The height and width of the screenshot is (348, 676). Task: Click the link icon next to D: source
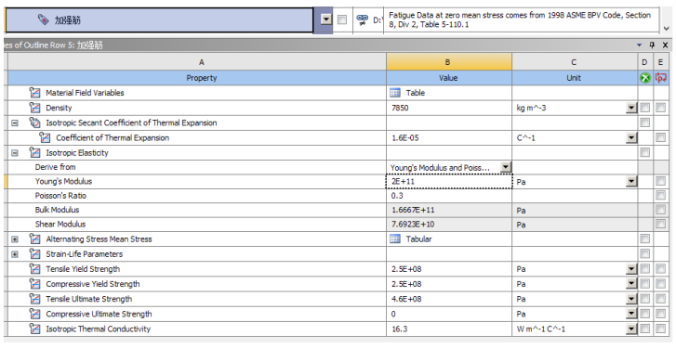click(x=363, y=19)
